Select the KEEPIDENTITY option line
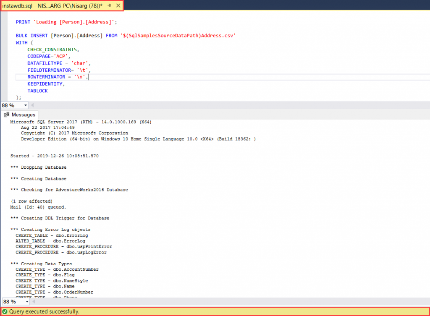 pyautogui.click(x=45, y=84)
